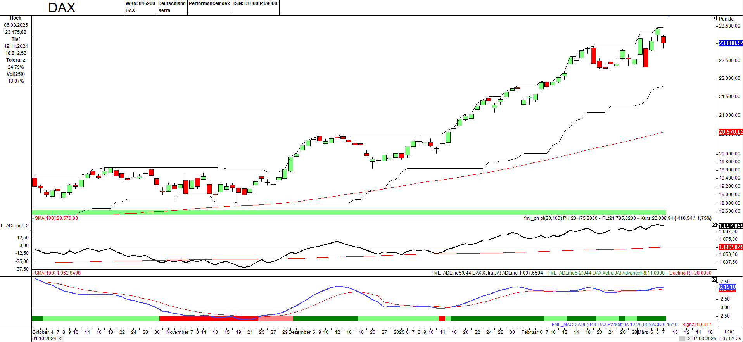Click the low date 19.11.2024
This screenshot has height=342, width=743.
[16, 46]
